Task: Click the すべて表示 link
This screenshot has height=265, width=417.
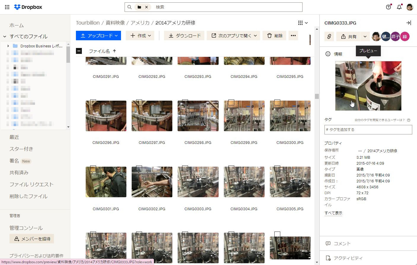Action: [333, 213]
